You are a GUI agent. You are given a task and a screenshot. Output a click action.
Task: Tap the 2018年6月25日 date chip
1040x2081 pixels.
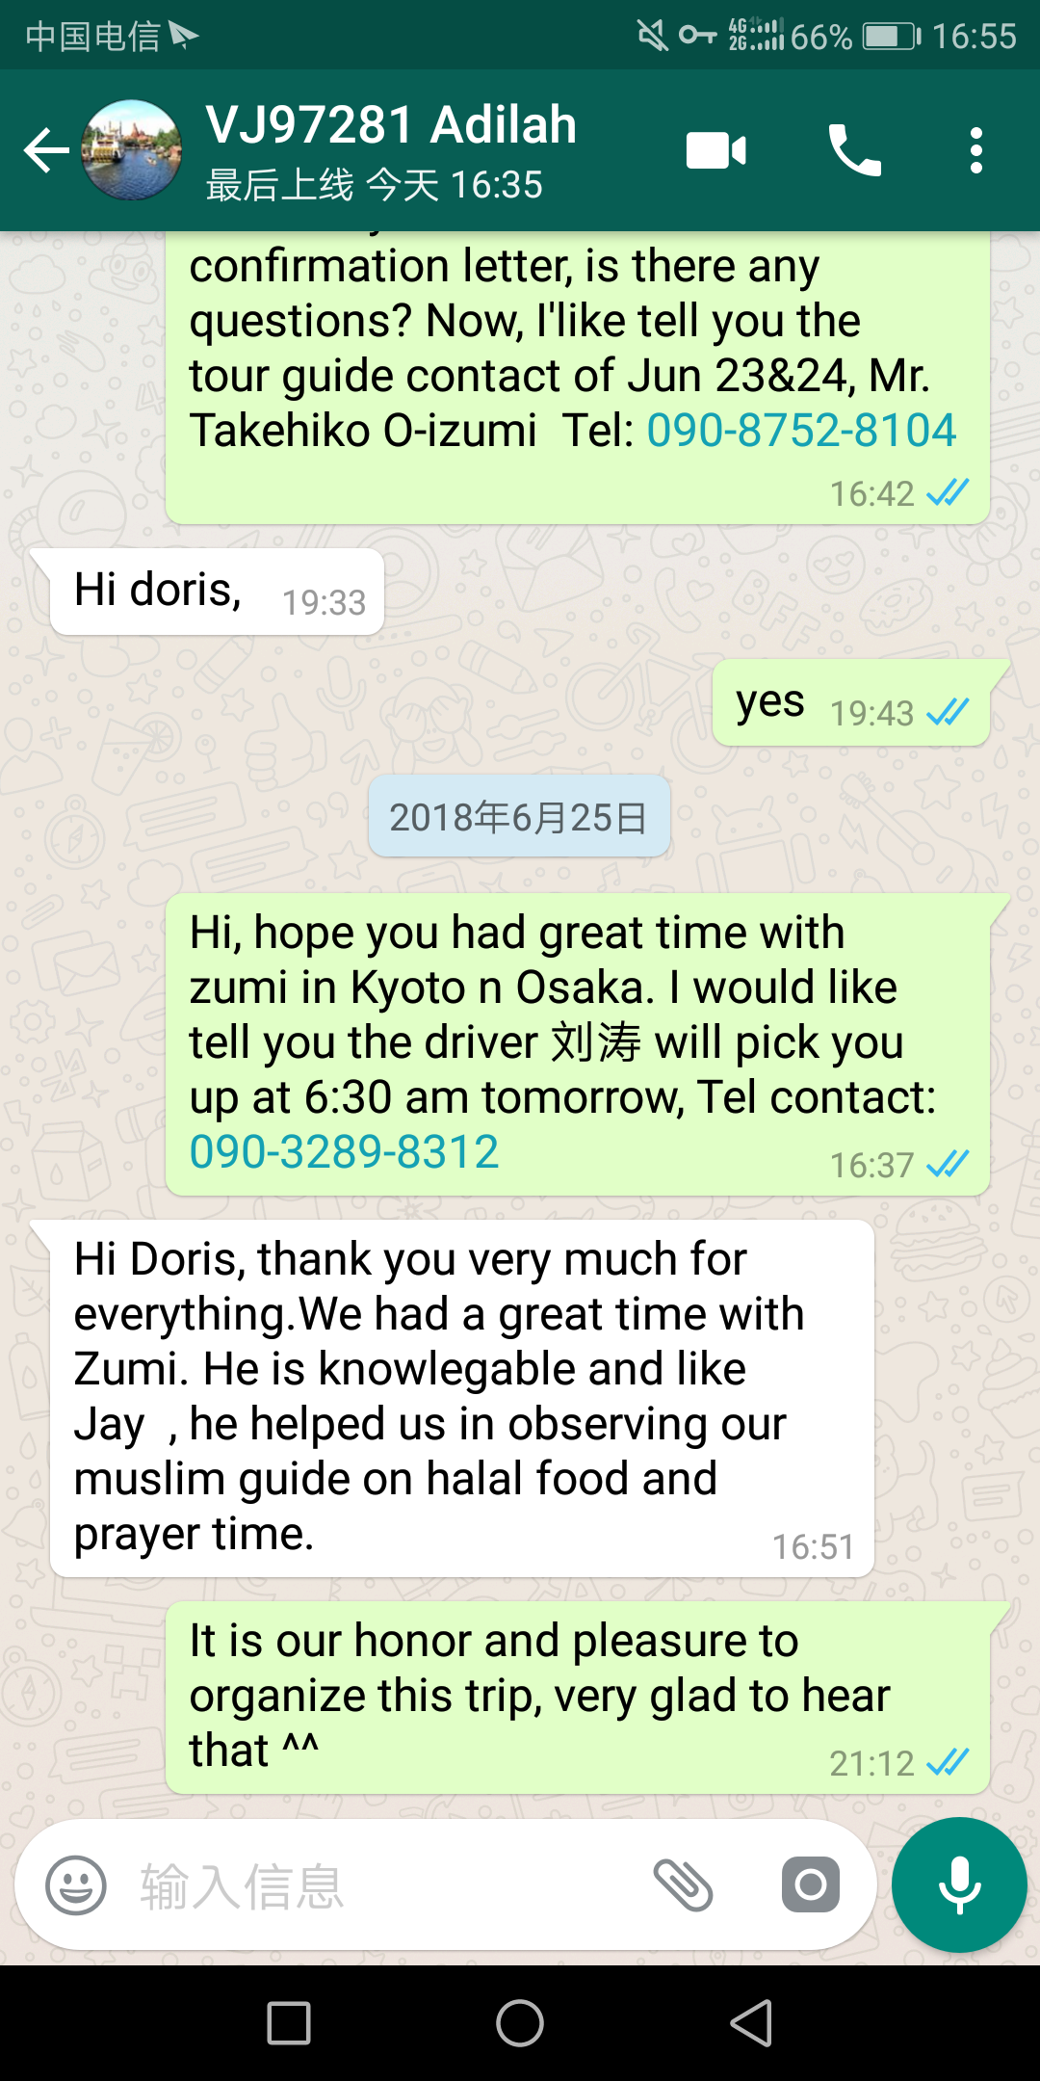click(x=519, y=817)
